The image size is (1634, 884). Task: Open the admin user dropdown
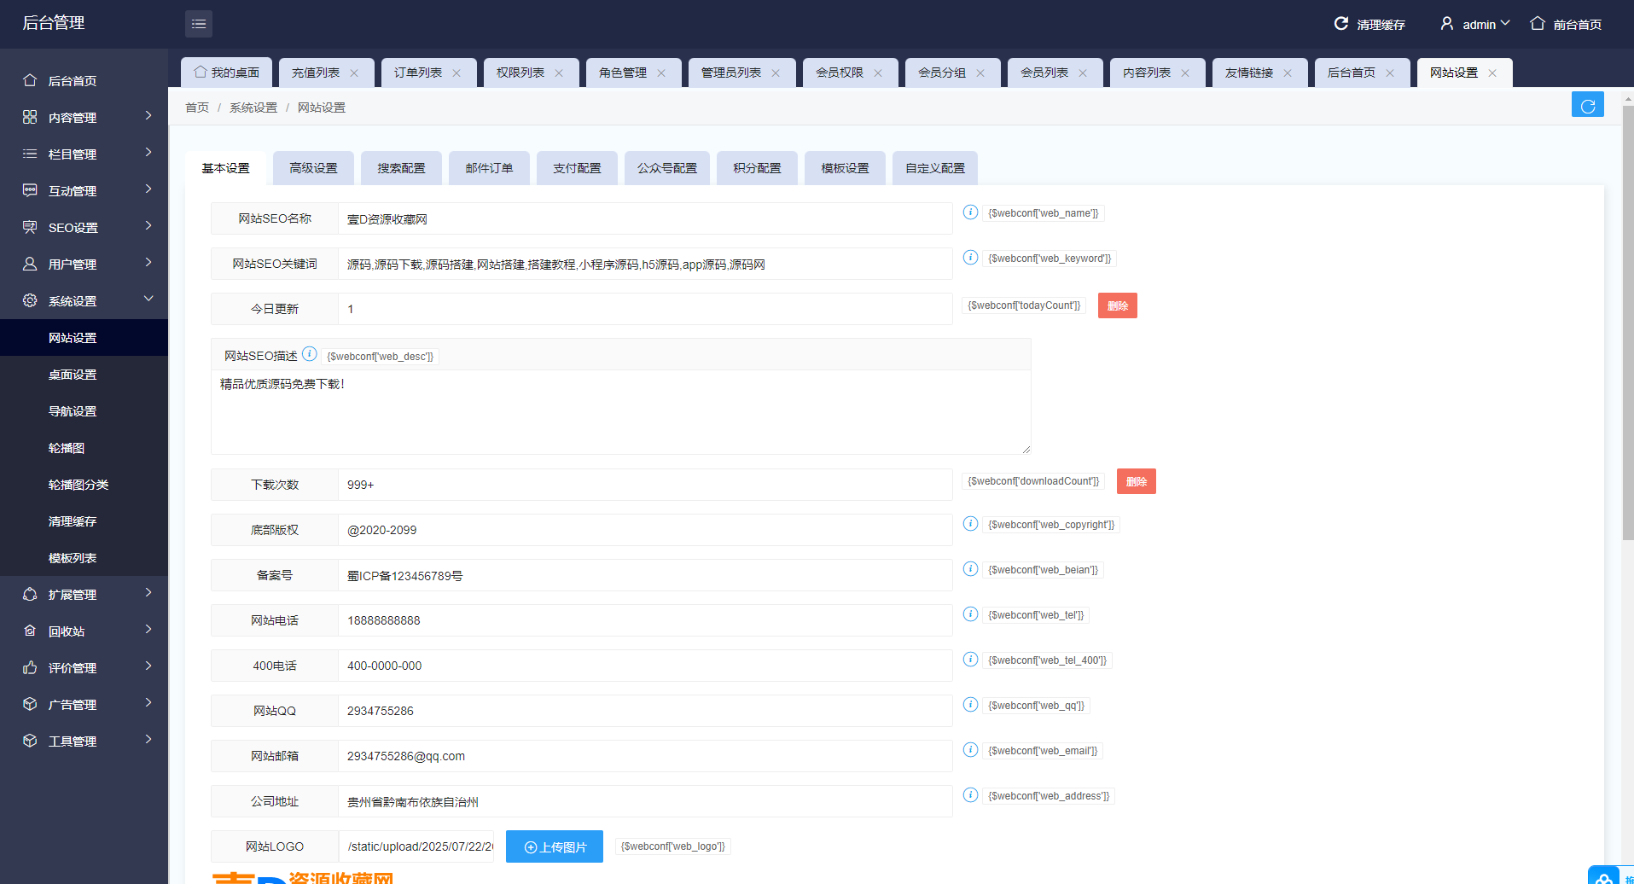click(1476, 24)
